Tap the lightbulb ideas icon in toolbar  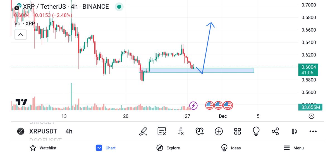click(x=256, y=131)
